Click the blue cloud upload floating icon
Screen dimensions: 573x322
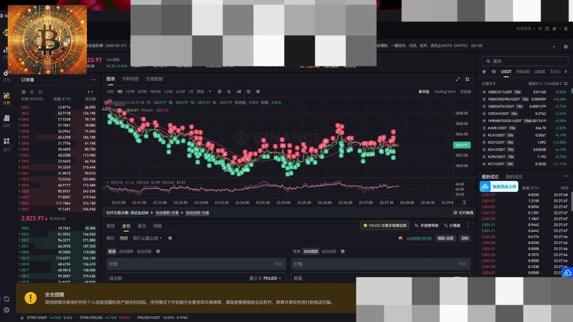point(567,272)
